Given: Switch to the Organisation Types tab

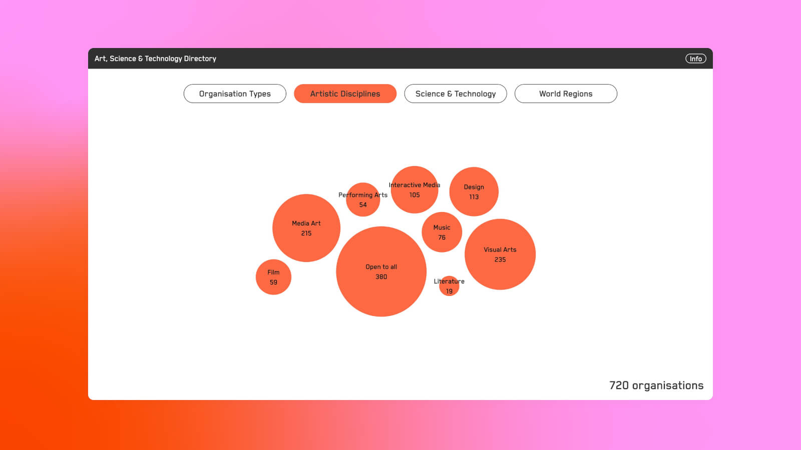Looking at the screenshot, I should [235, 93].
